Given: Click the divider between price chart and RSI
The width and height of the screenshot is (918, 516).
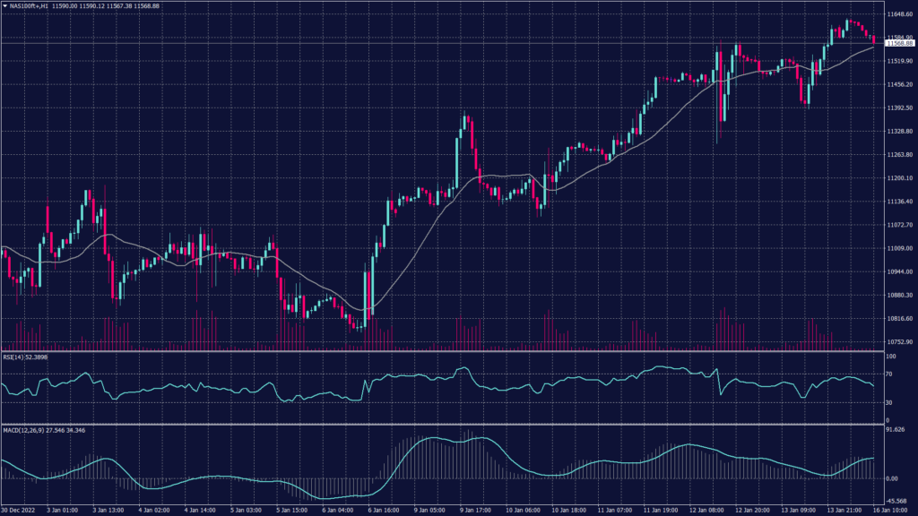Looking at the screenshot, I should (439, 351).
